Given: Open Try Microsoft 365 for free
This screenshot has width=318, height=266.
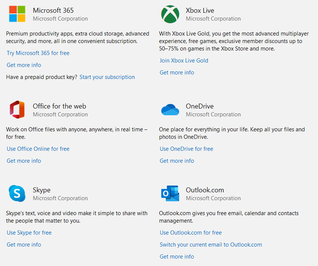Looking at the screenshot, I should click(38, 53).
